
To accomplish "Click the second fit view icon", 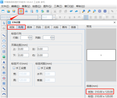I will 105,11.
